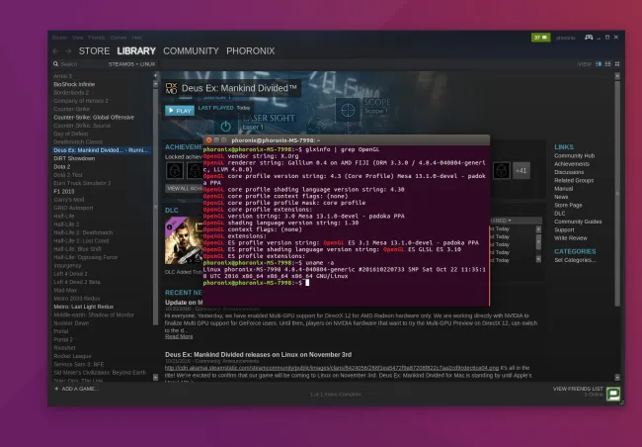Open the Store Page link
Image resolution: width=642 pixels, height=447 pixels.
click(568, 205)
